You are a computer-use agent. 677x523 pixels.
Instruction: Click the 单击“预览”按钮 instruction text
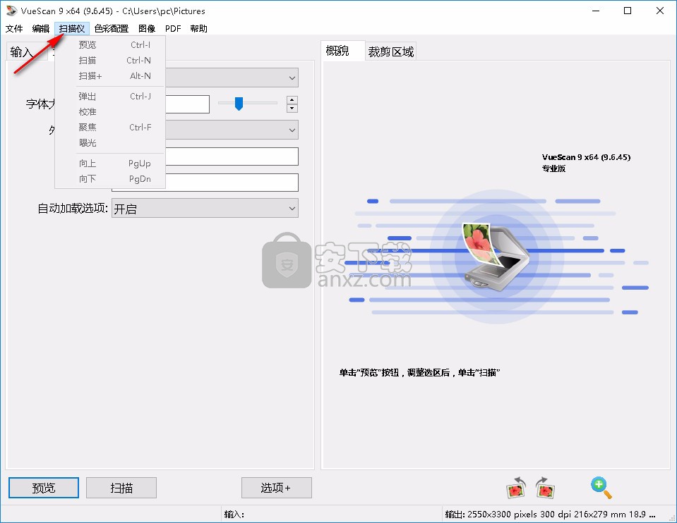click(x=419, y=373)
